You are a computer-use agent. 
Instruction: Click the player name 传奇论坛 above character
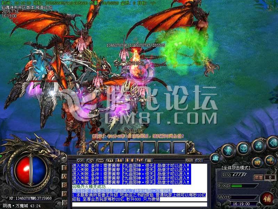[x=136, y=63]
